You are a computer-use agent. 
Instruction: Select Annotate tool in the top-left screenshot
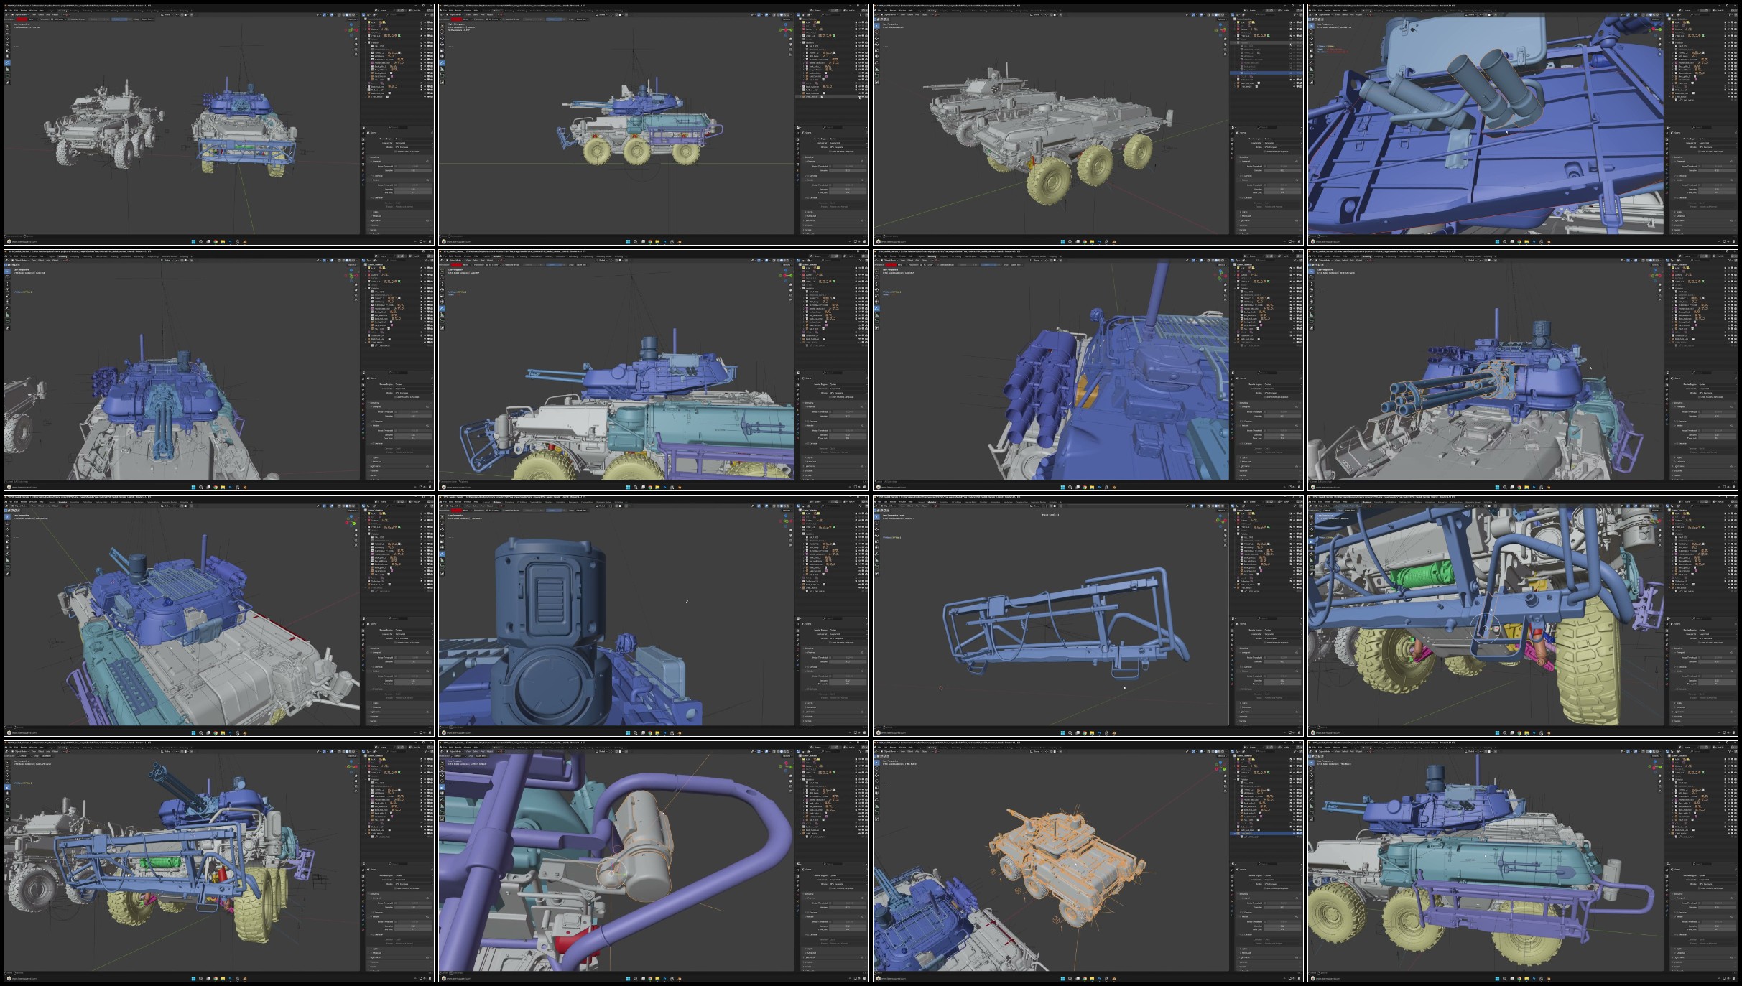[8, 63]
